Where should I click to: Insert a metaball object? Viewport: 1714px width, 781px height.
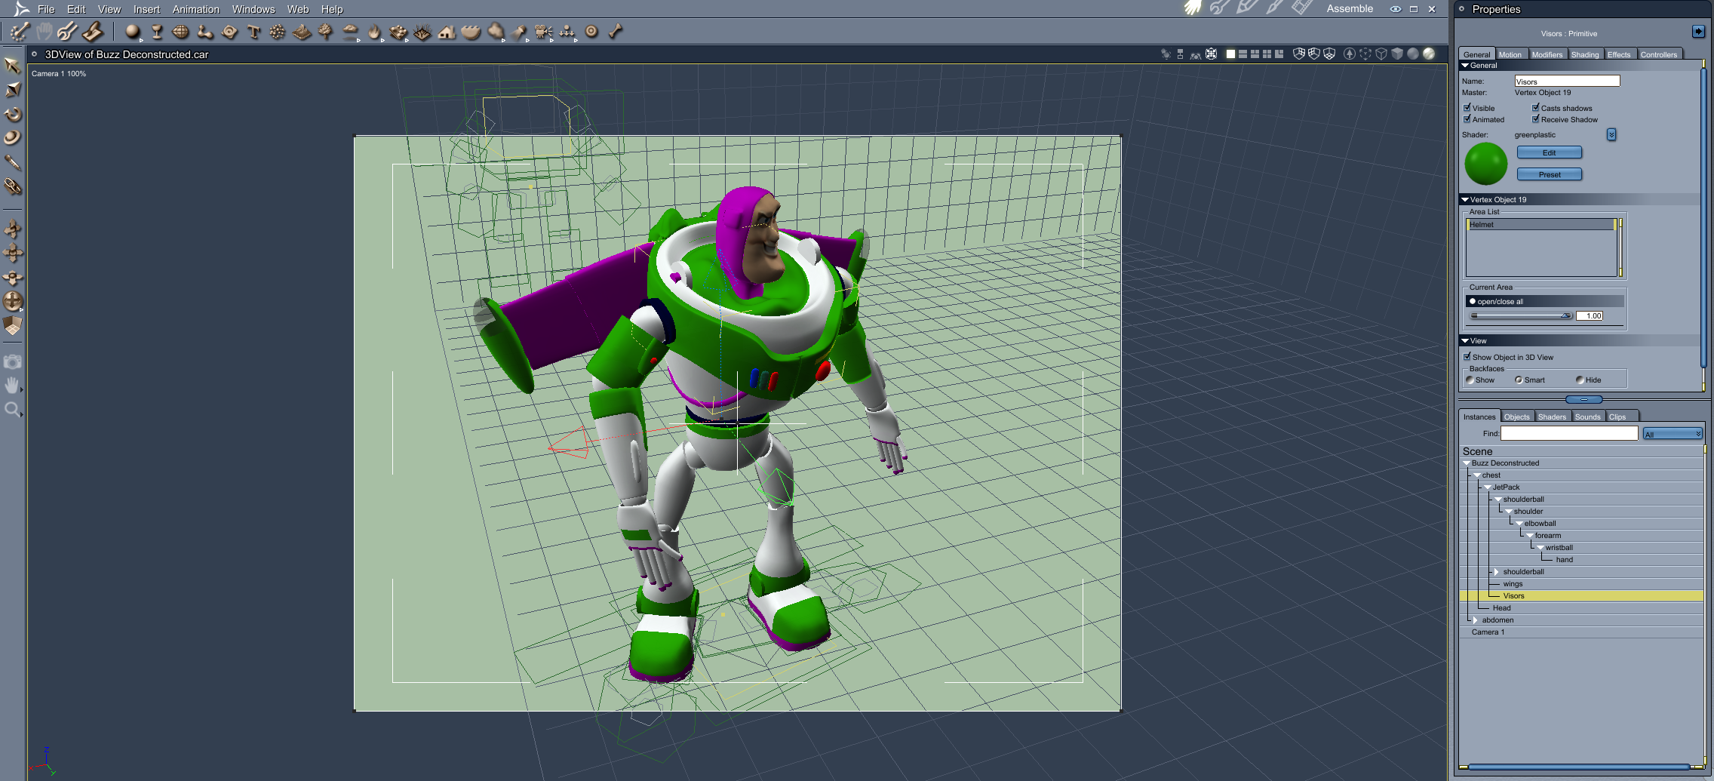click(x=205, y=32)
